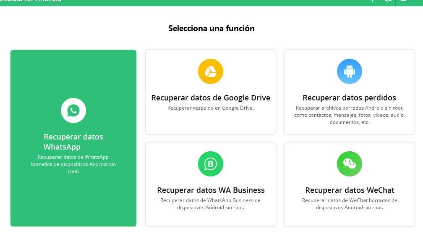Image resolution: width=423 pixels, height=242 pixels.
Task: Click WhatsApp card description on green panel
Action: [73, 164]
